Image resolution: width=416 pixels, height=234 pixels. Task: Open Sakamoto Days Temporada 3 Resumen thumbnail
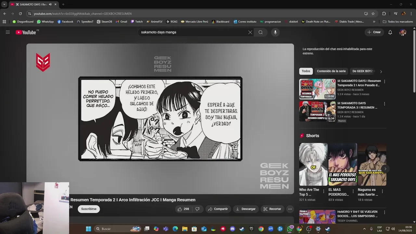(317, 111)
